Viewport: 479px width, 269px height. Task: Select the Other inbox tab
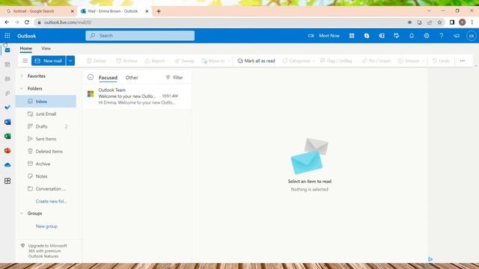coord(132,78)
